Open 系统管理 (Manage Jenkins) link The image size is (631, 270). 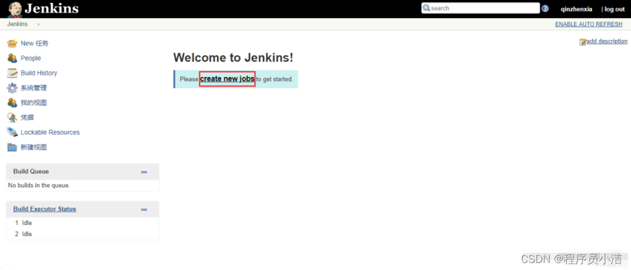34,87
